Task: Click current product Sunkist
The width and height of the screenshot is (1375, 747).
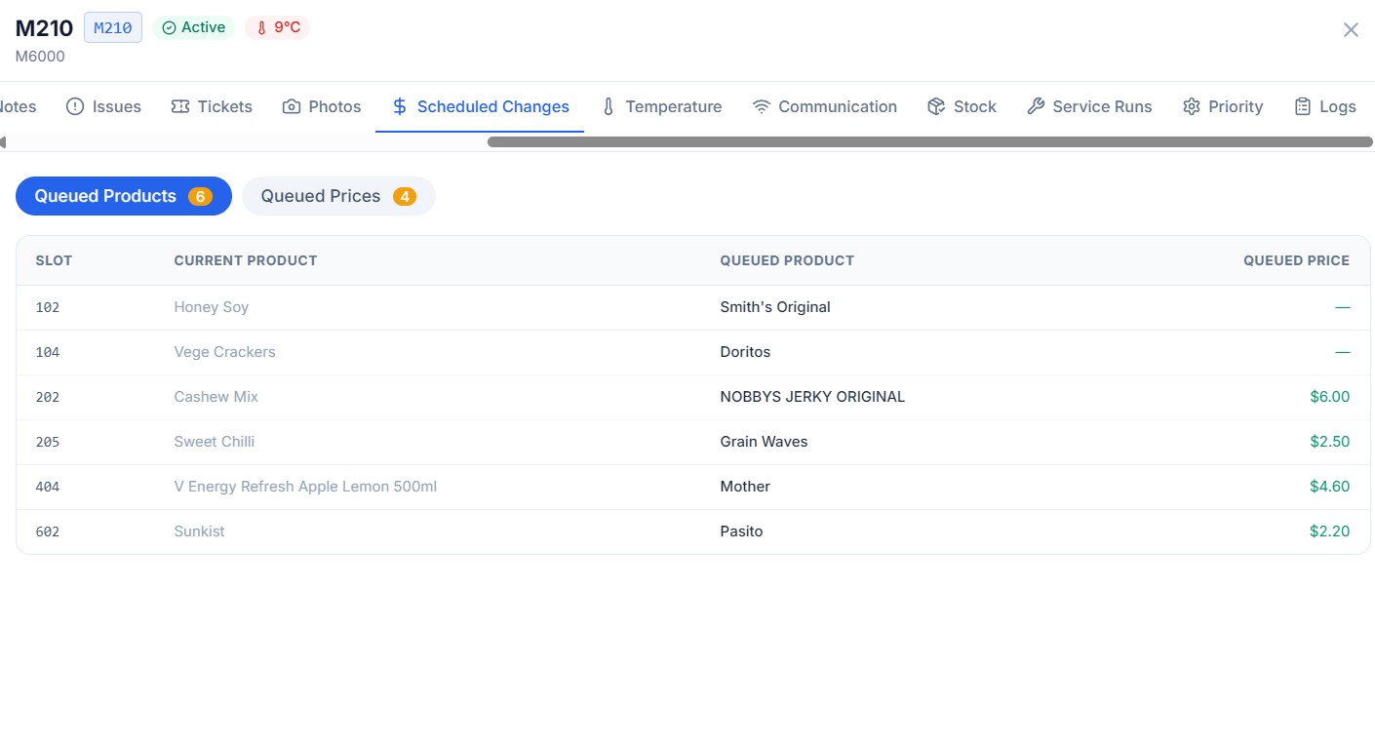Action: point(199,531)
